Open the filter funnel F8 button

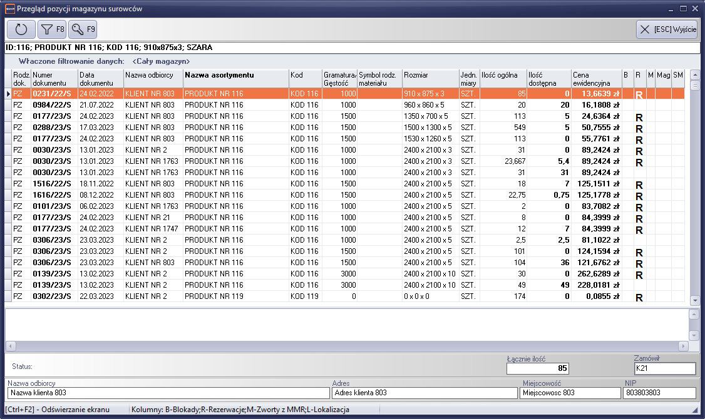click(52, 29)
